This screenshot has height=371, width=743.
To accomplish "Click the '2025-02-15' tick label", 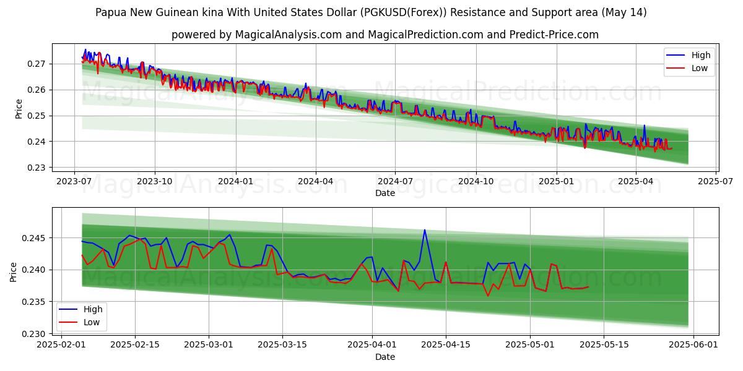I will [x=135, y=345].
